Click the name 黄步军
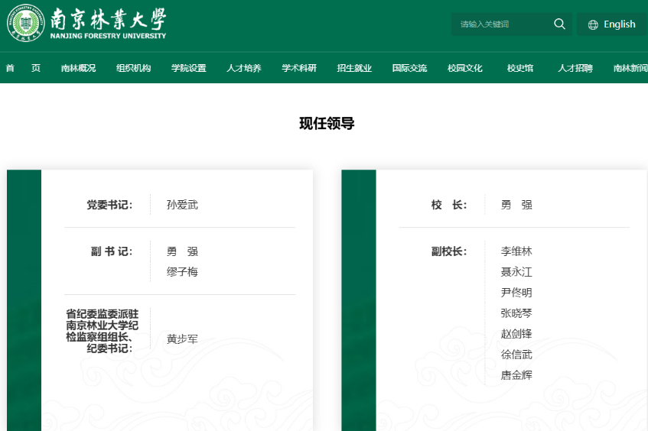Image resolution: width=648 pixels, height=431 pixels. (182, 339)
